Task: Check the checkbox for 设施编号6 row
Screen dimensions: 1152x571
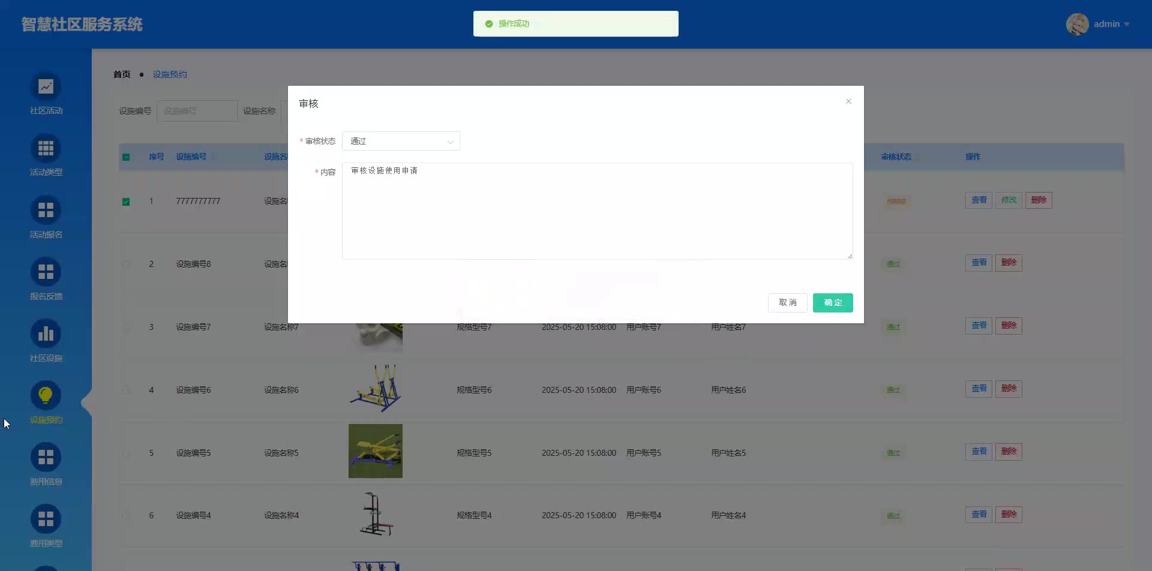Action: tap(126, 390)
